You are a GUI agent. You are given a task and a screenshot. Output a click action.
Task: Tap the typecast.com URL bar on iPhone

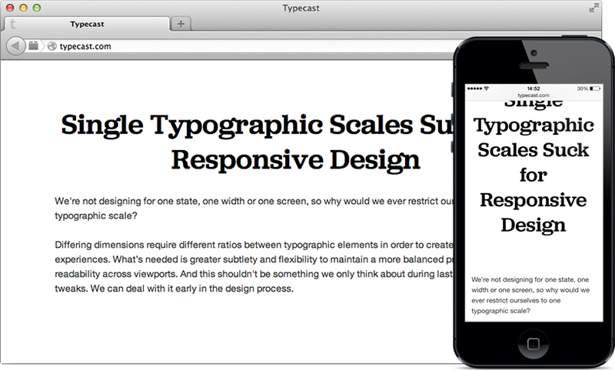pos(533,95)
